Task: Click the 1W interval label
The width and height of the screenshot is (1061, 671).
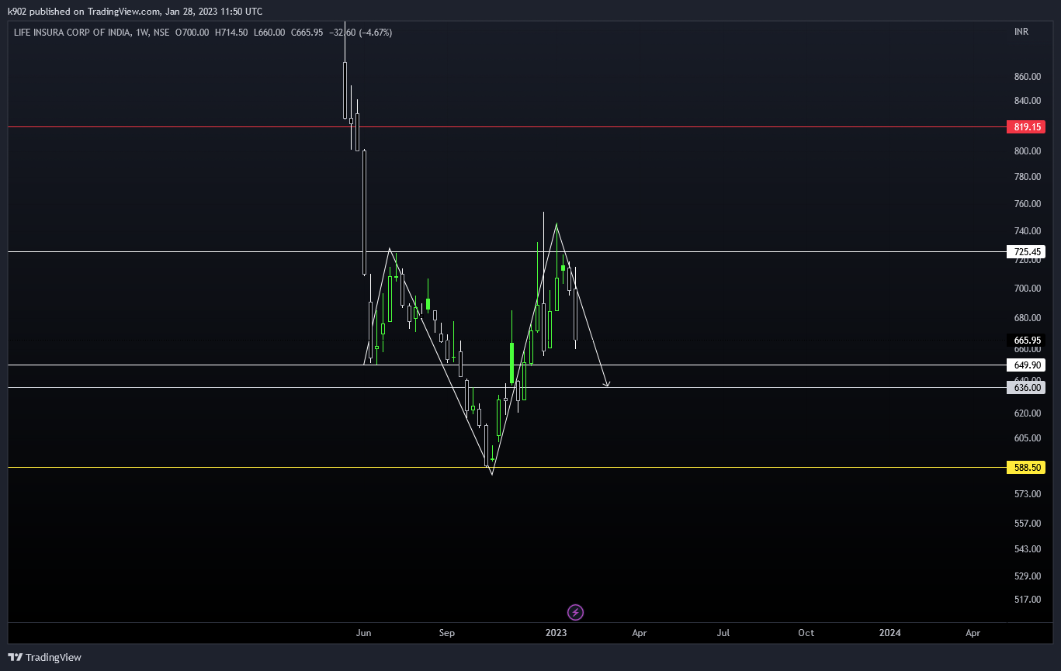Action: coord(141,33)
